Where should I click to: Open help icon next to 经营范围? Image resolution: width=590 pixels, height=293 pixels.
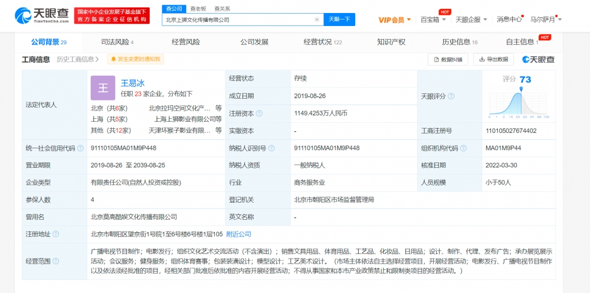[55, 261]
